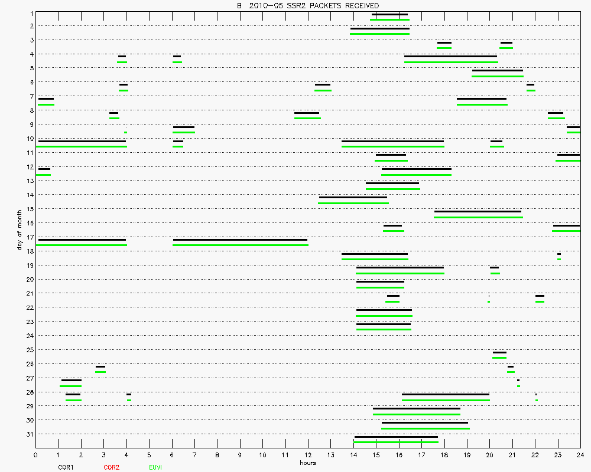Click the green bar on day 13
This screenshot has width=591, height=472.
coord(392,189)
